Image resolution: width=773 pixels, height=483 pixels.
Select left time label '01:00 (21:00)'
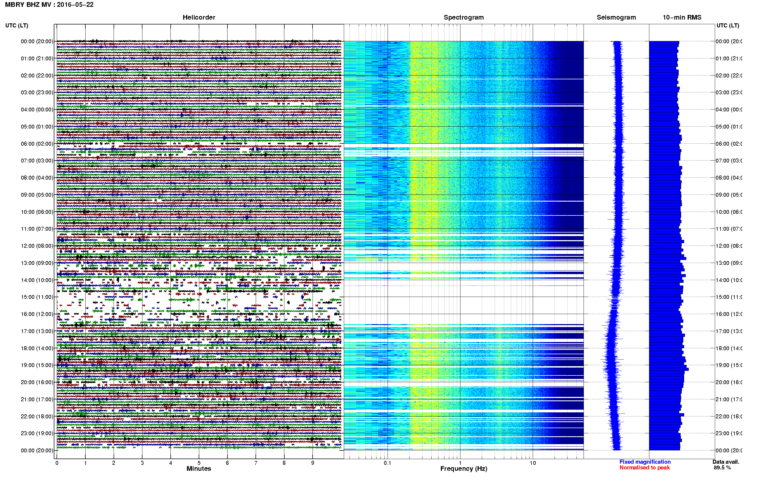pos(37,58)
